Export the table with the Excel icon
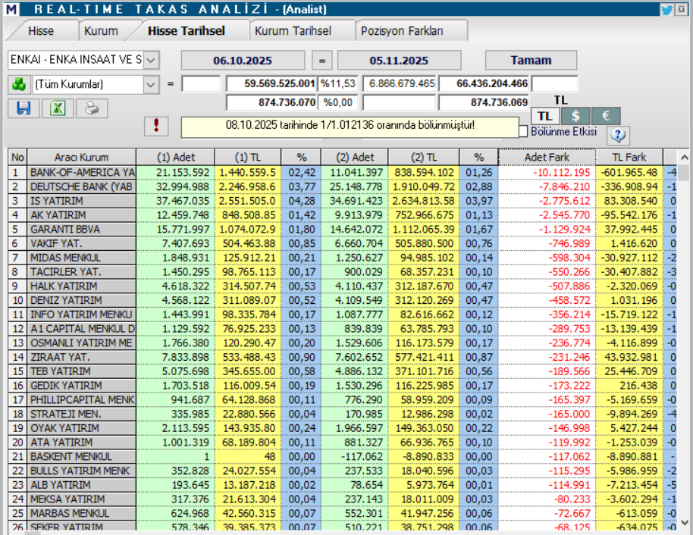Screen dimensions: 693x535 tap(58, 108)
